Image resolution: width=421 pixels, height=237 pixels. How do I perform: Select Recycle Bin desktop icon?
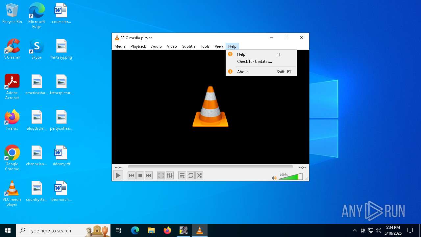(x=12, y=14)
